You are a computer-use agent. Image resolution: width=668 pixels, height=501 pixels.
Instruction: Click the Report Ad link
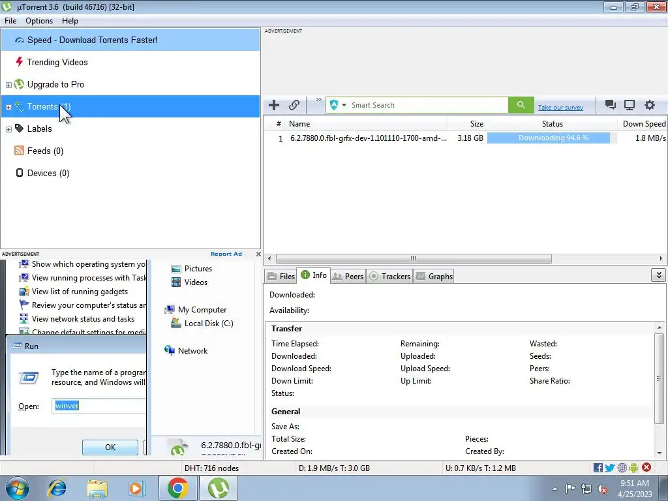coord(226,254)
